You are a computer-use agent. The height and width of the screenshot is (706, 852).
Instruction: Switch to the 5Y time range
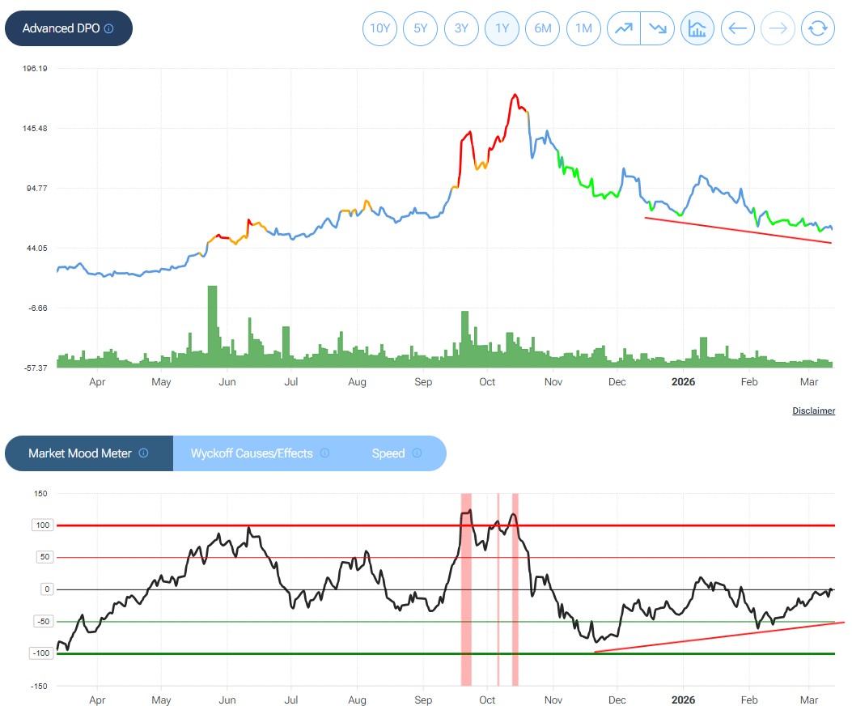tap(420, 28)
